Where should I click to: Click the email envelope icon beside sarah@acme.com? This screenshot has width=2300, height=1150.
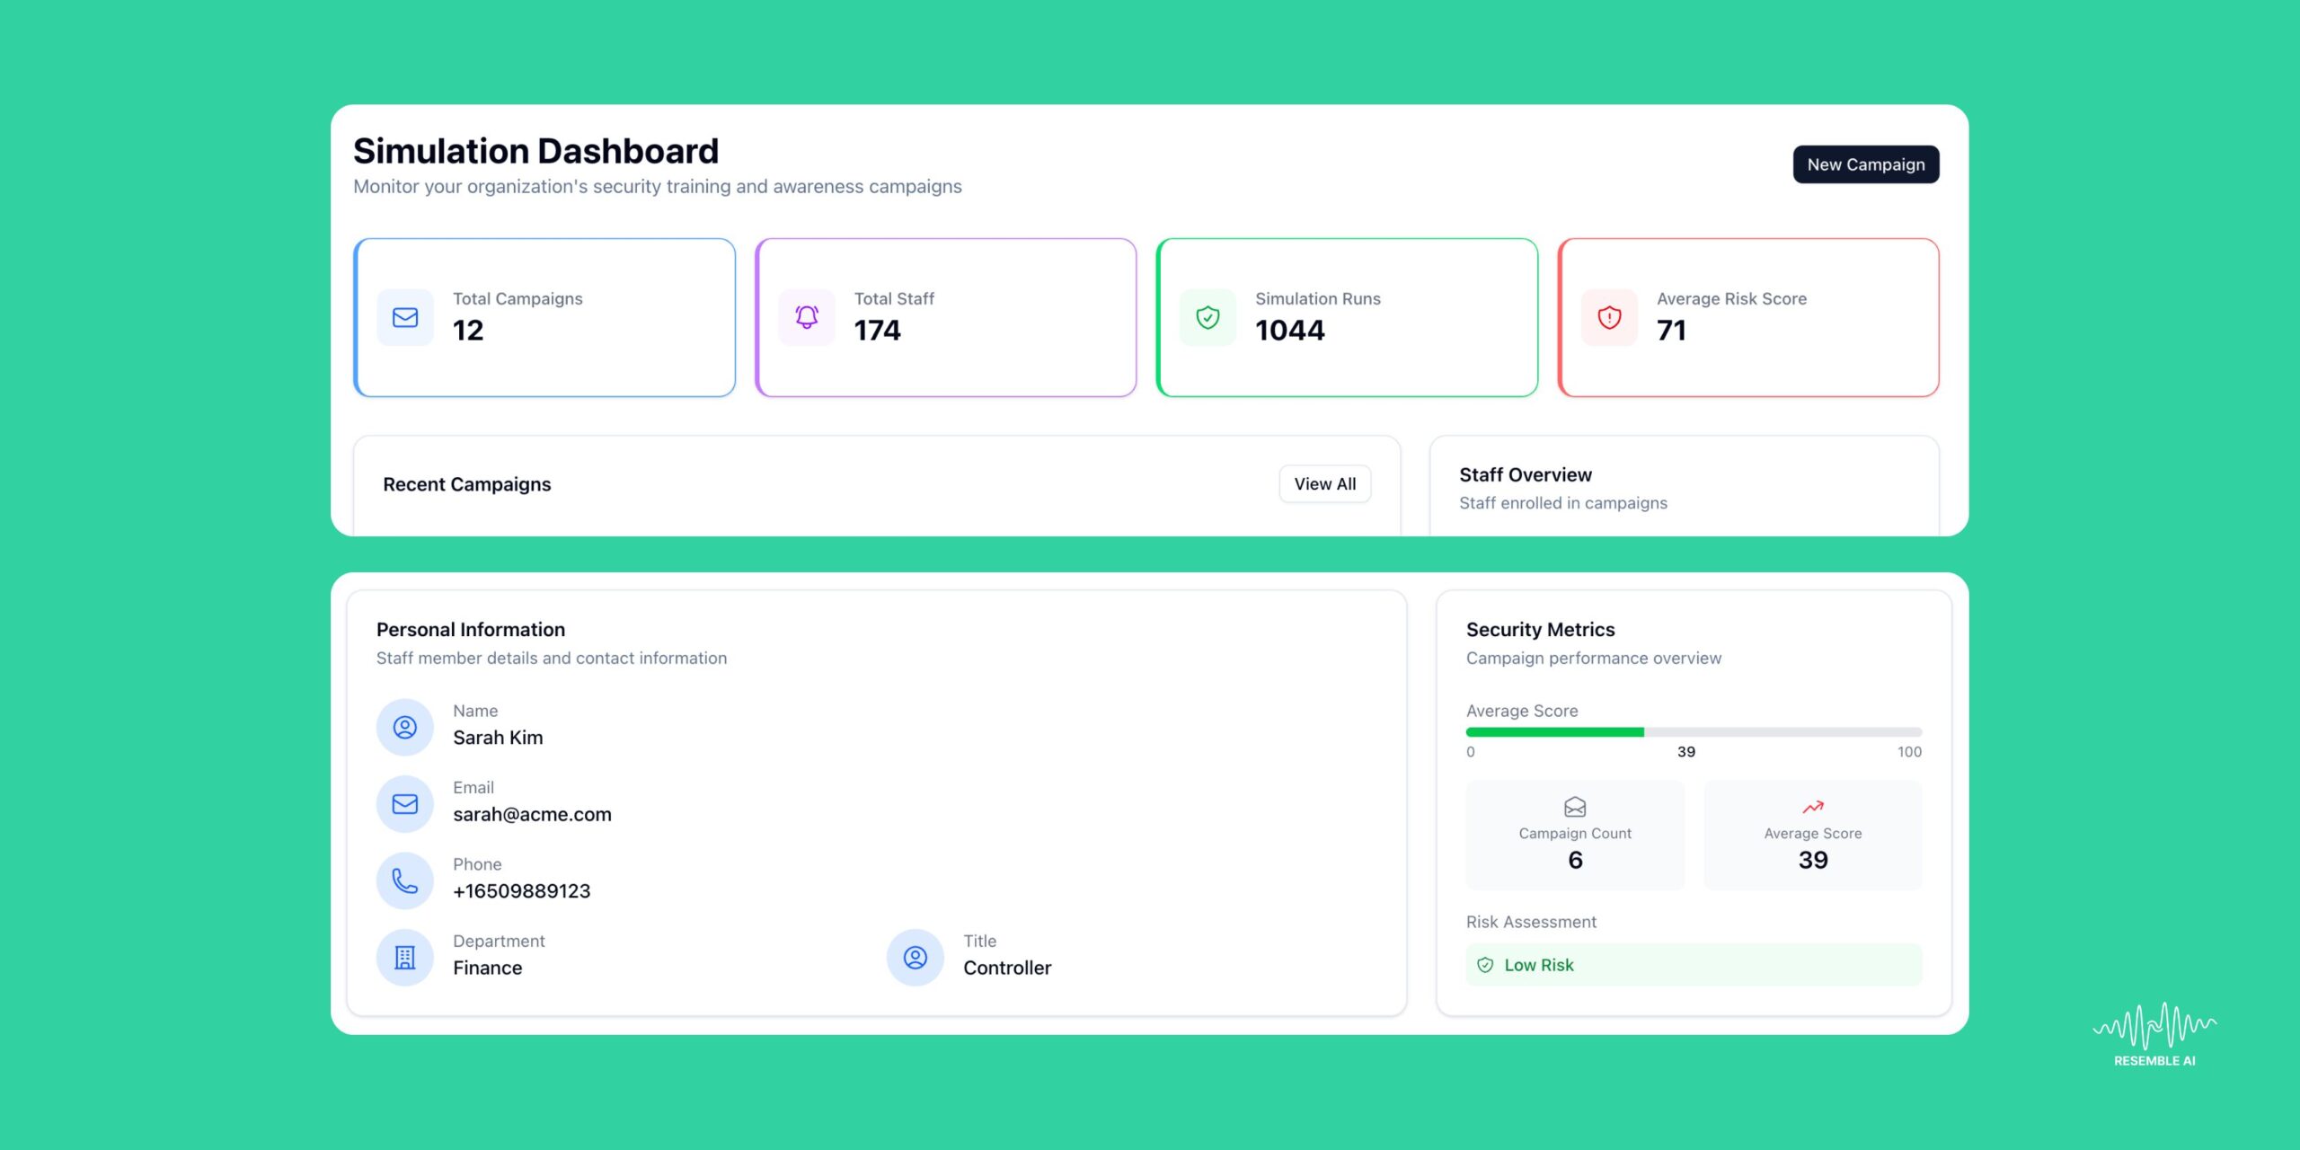[404, 803]
